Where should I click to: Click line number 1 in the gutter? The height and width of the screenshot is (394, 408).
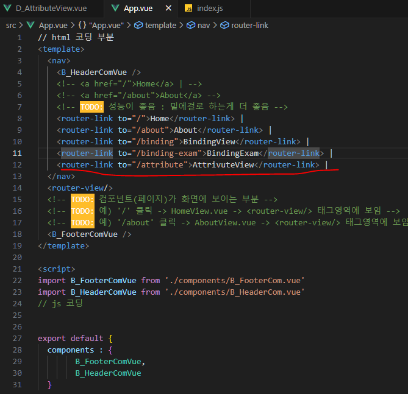[x=20, y=38]
